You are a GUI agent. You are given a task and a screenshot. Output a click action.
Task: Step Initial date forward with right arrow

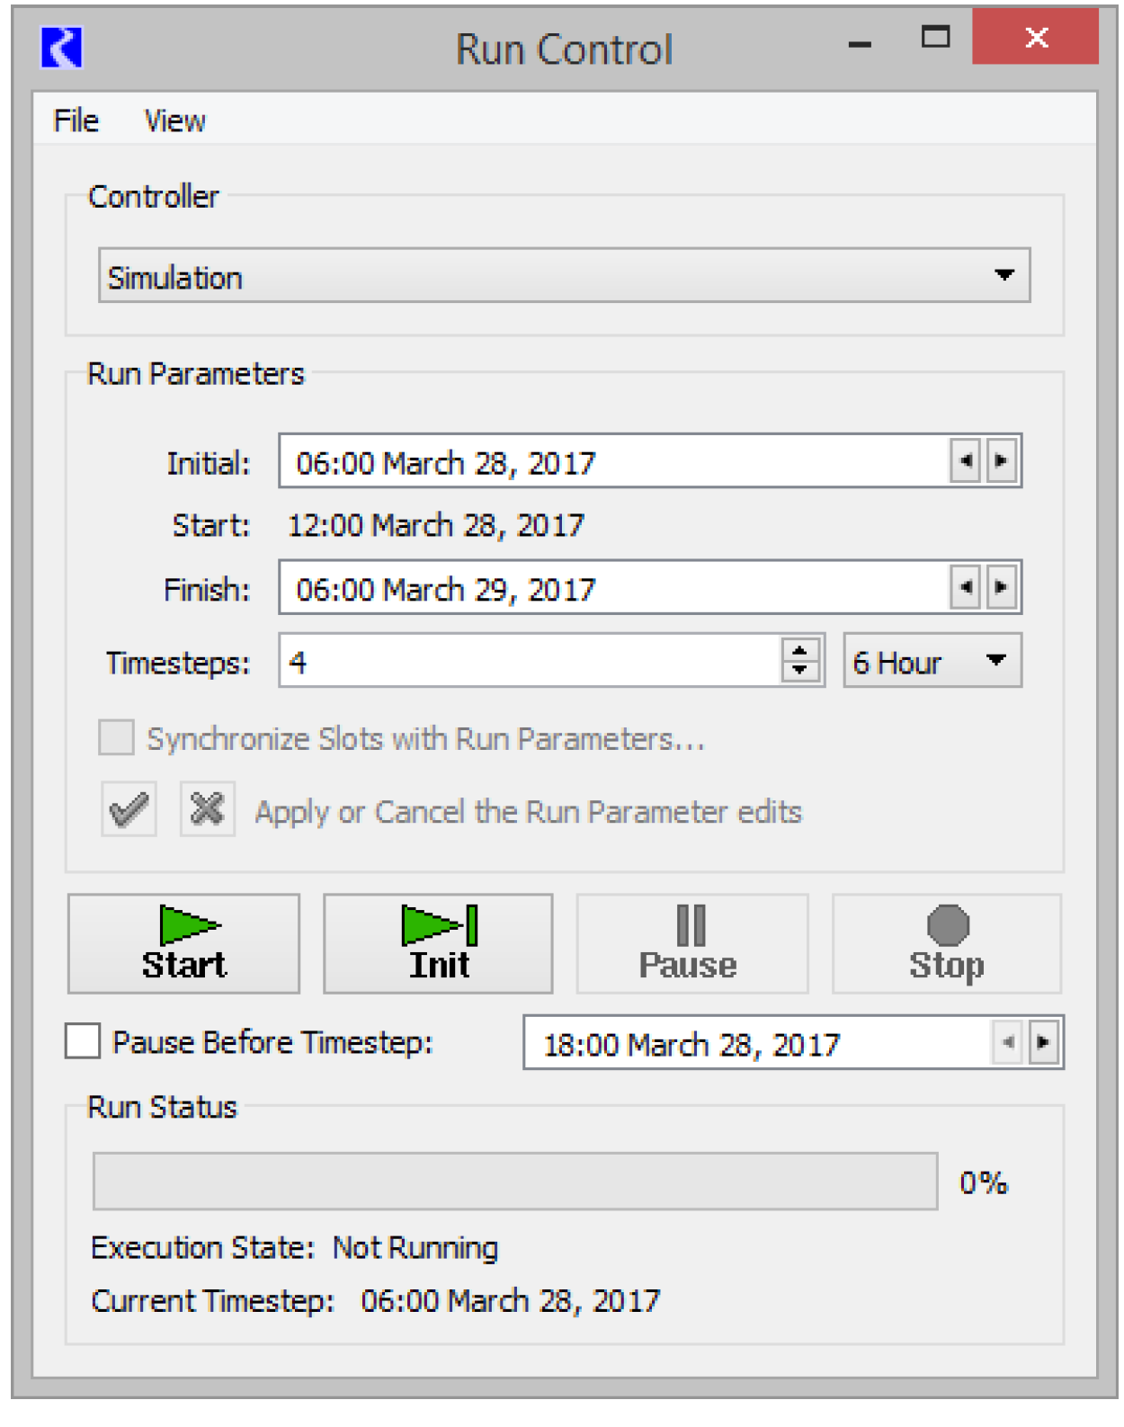(x=1001, y=461)
